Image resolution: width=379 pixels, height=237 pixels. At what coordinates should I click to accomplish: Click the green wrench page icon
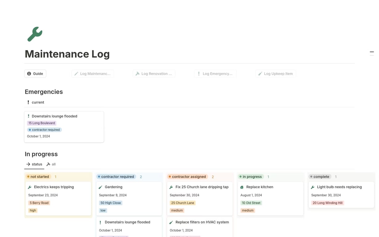click(x=35, y=34)
